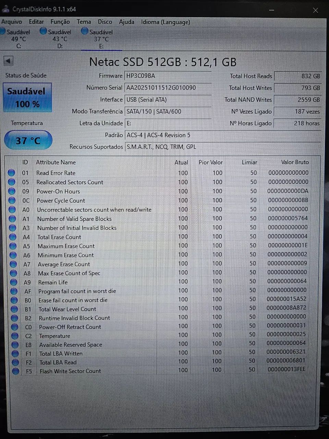Click the Padrão field ACS-4 Revision 5
Screen dimensions: 329x439
(223, 135)
